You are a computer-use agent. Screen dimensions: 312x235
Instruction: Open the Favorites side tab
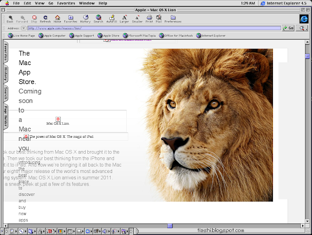point(5,52)
